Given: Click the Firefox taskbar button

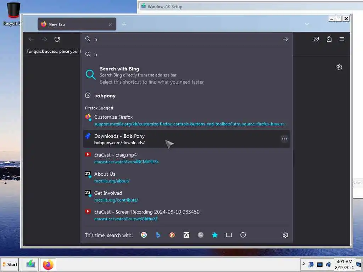Looking at the screenshot, I should [48, 265].
